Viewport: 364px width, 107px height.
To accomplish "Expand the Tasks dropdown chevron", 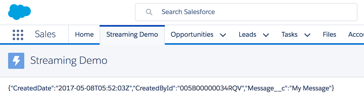I will click(307, 35).
